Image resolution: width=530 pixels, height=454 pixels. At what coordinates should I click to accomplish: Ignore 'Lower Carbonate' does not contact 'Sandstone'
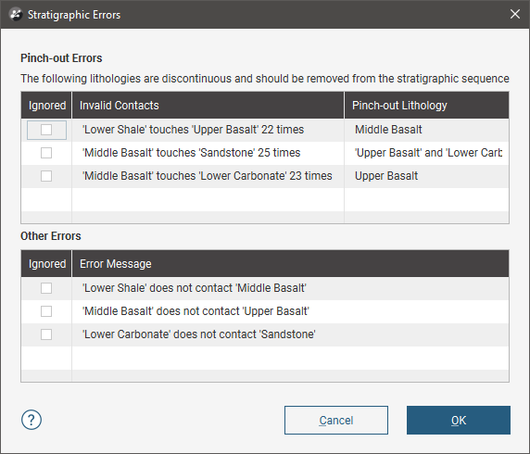click(46, 334)
